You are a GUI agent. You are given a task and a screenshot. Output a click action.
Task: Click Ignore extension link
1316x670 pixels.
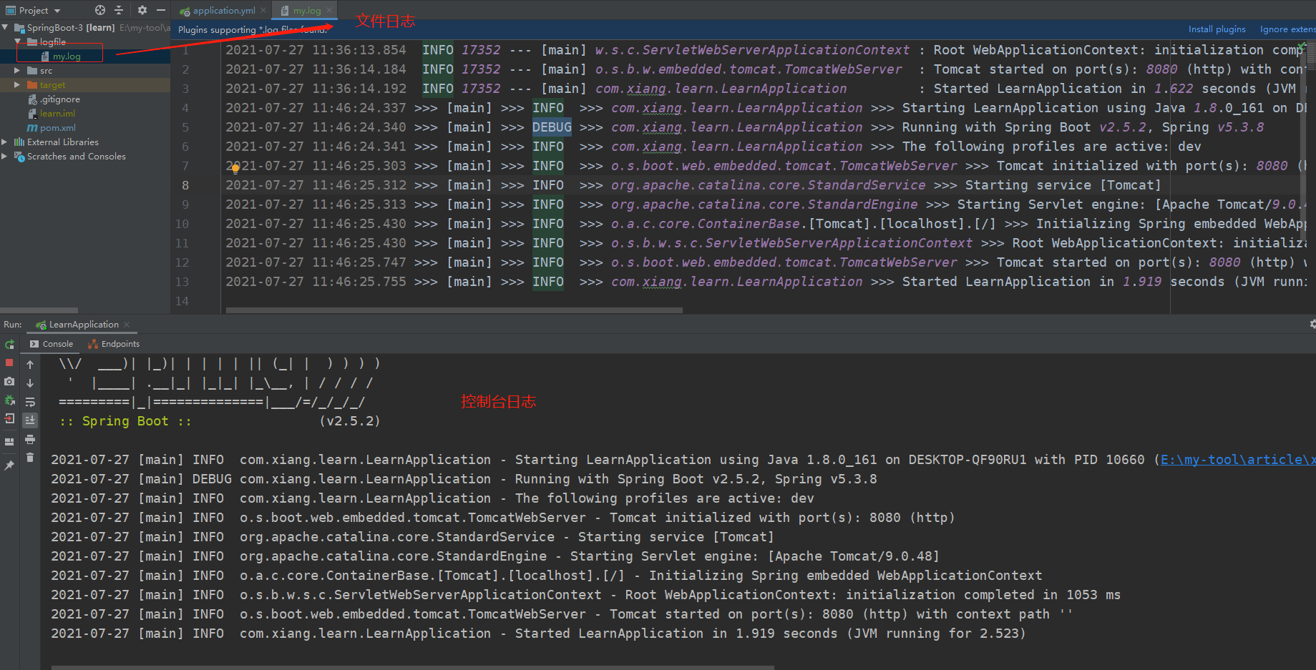[1287, 29]
